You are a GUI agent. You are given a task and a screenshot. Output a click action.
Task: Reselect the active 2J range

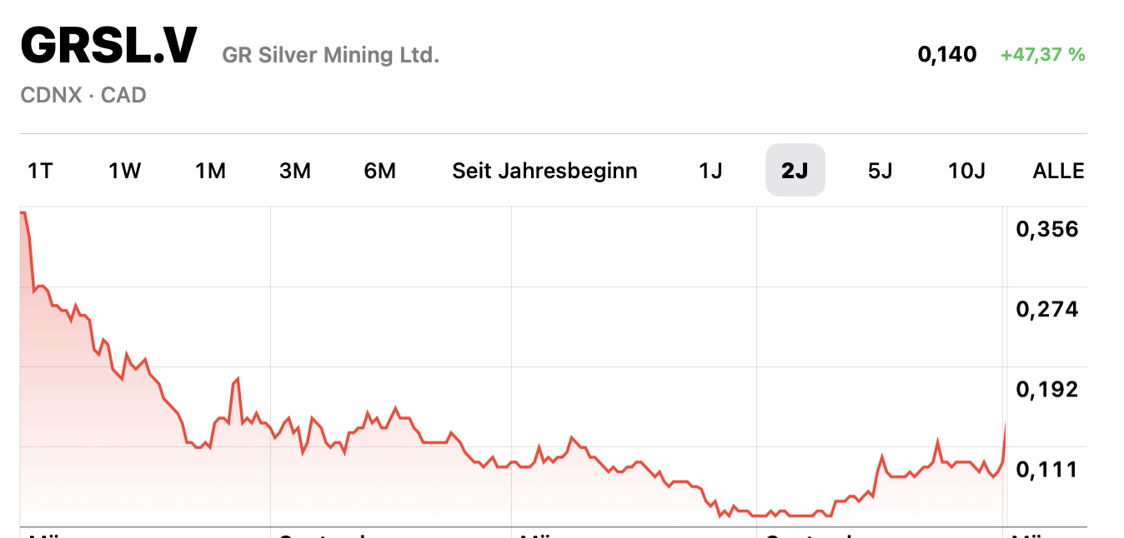pyautogui.click(x=795, y=170)
